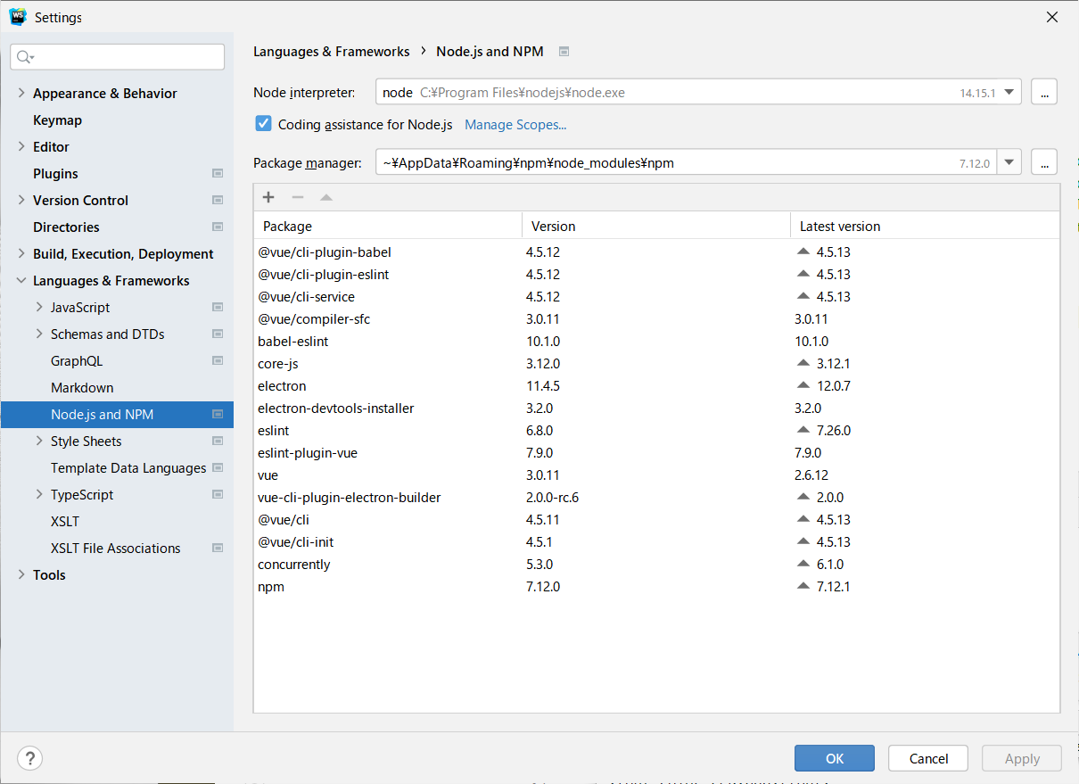The image size is (1079, 784).
Task: Toggle Coding assistance for Node.js checkbox
Action: tap(263, 124)
